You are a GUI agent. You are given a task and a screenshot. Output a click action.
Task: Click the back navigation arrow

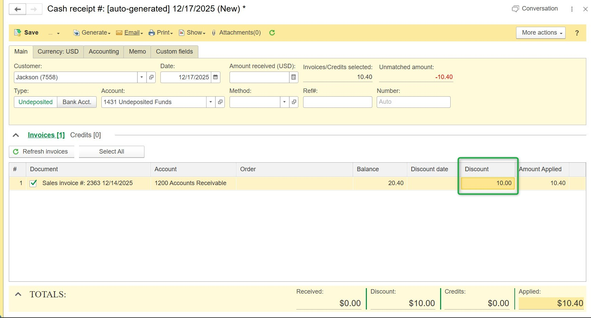point(18,9)
